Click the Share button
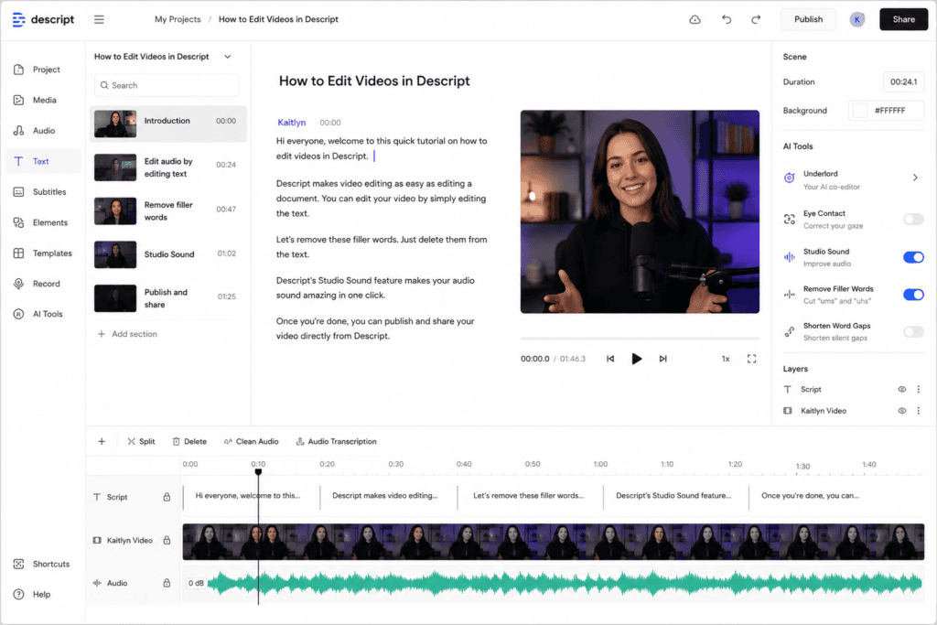The image size is (937, 625). (x=903, y=20)
